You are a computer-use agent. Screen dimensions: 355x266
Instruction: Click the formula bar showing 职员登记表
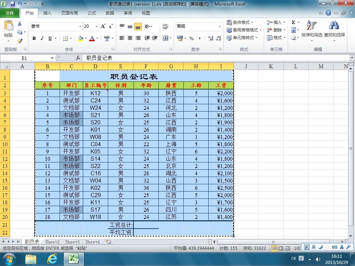pyautogui.click(x=216, y=58)
